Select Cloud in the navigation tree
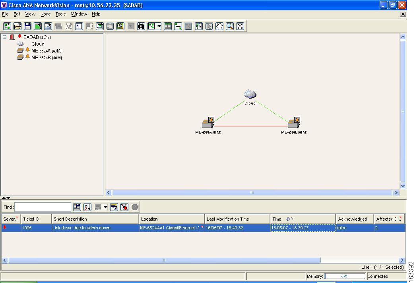This screenshot has width=415, height=283. click(x=38, y=44)
